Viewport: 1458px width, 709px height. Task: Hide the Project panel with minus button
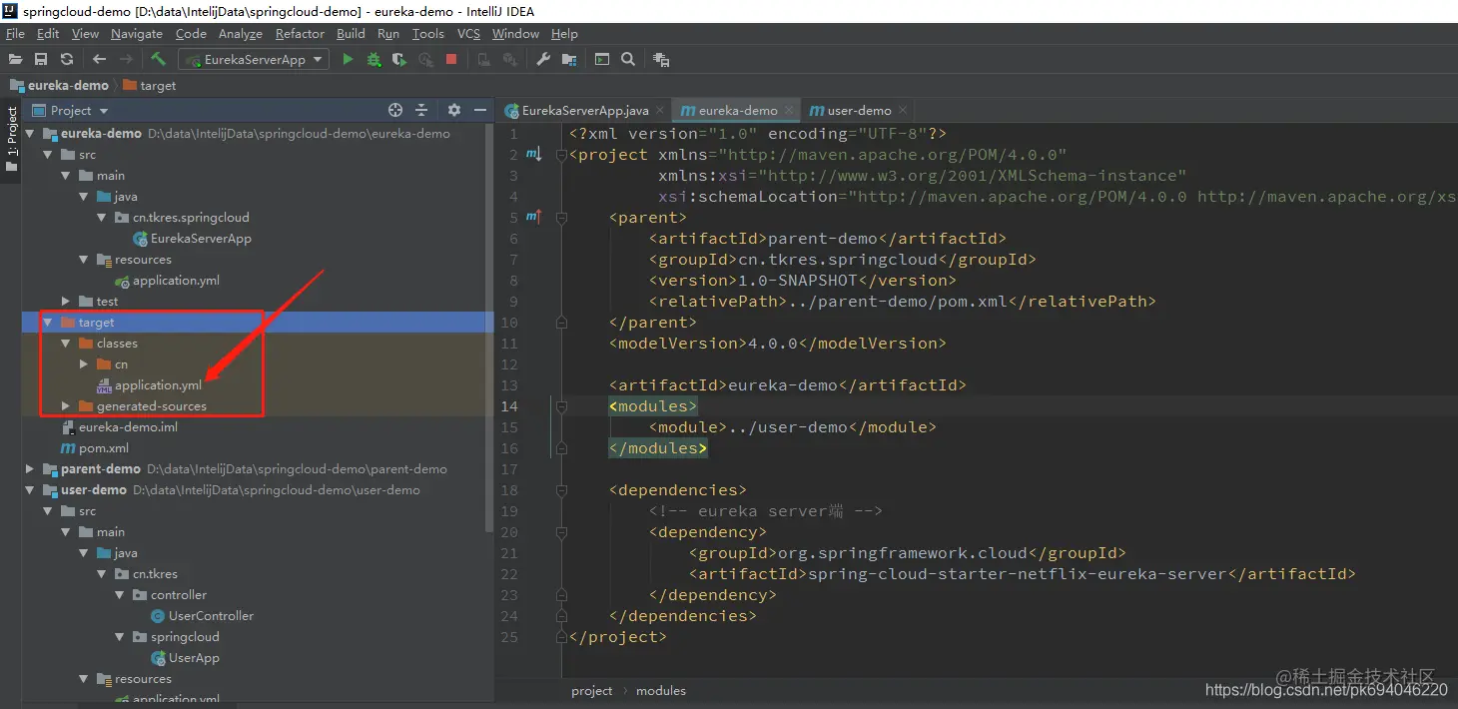(480, 110)
